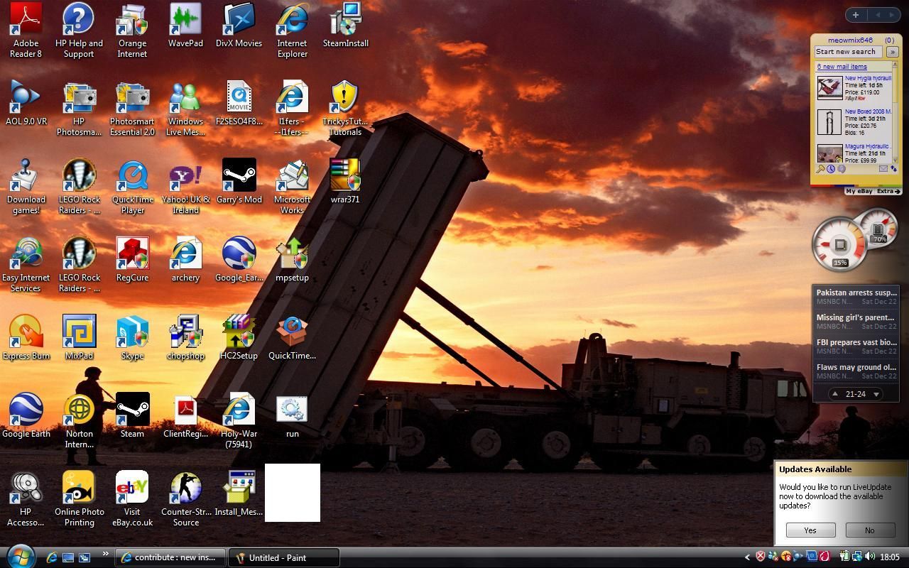Open the Windows Start orb

tap(20, 556)
